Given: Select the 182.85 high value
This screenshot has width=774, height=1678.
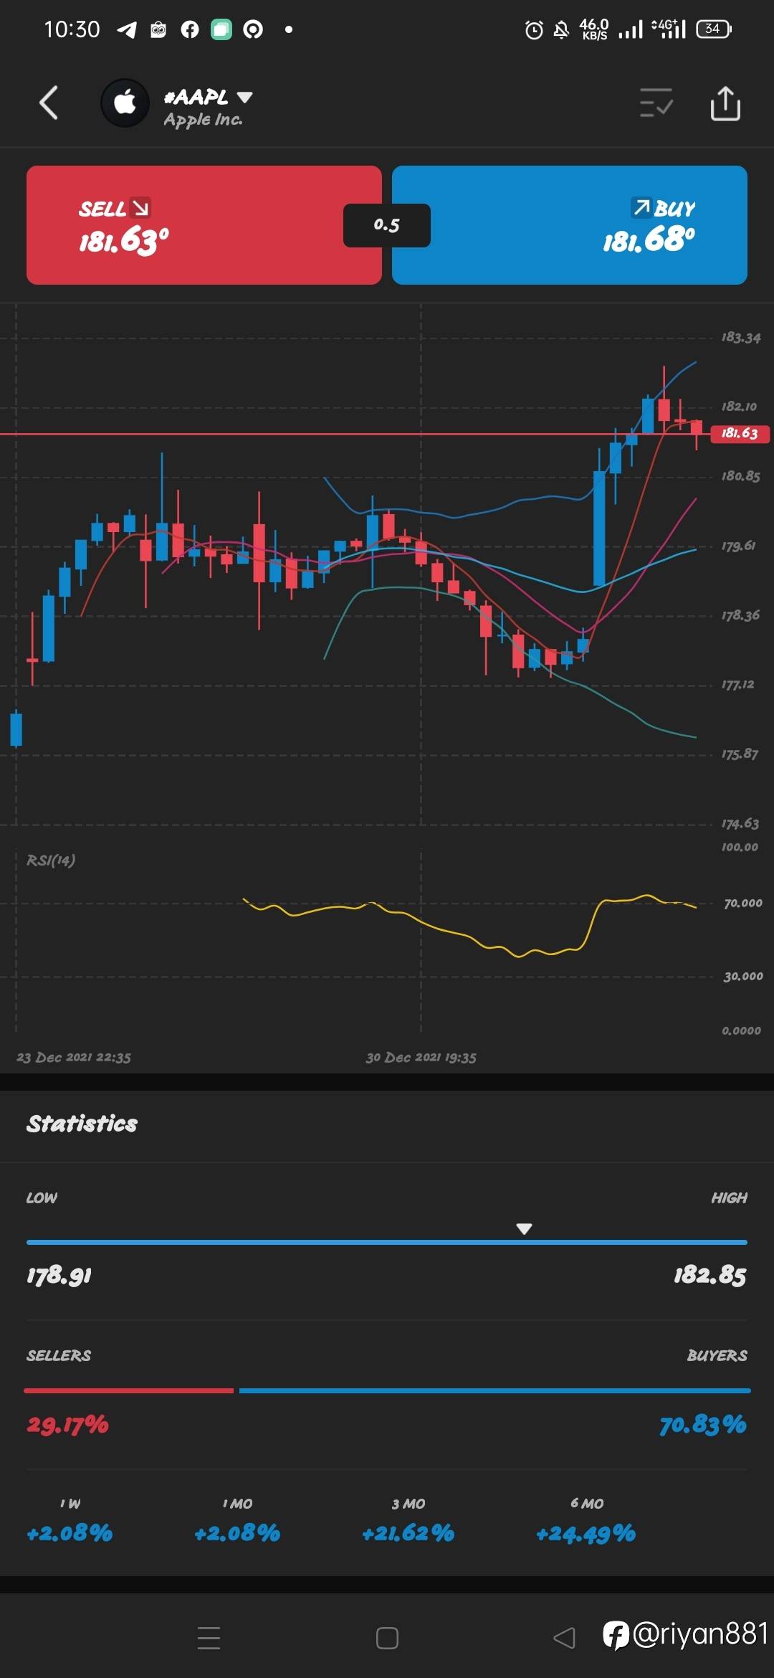Looking at the screenshot, I should click(710, 1275).
